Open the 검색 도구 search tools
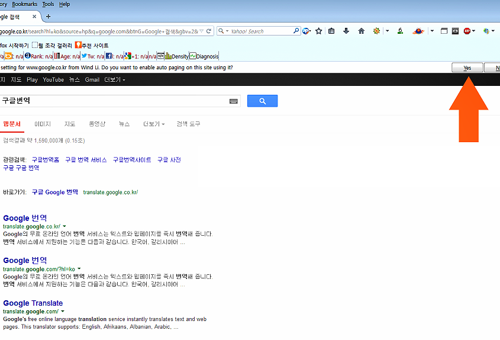The height and width of the screenshot is (340, 500). [x=188, y=124]
